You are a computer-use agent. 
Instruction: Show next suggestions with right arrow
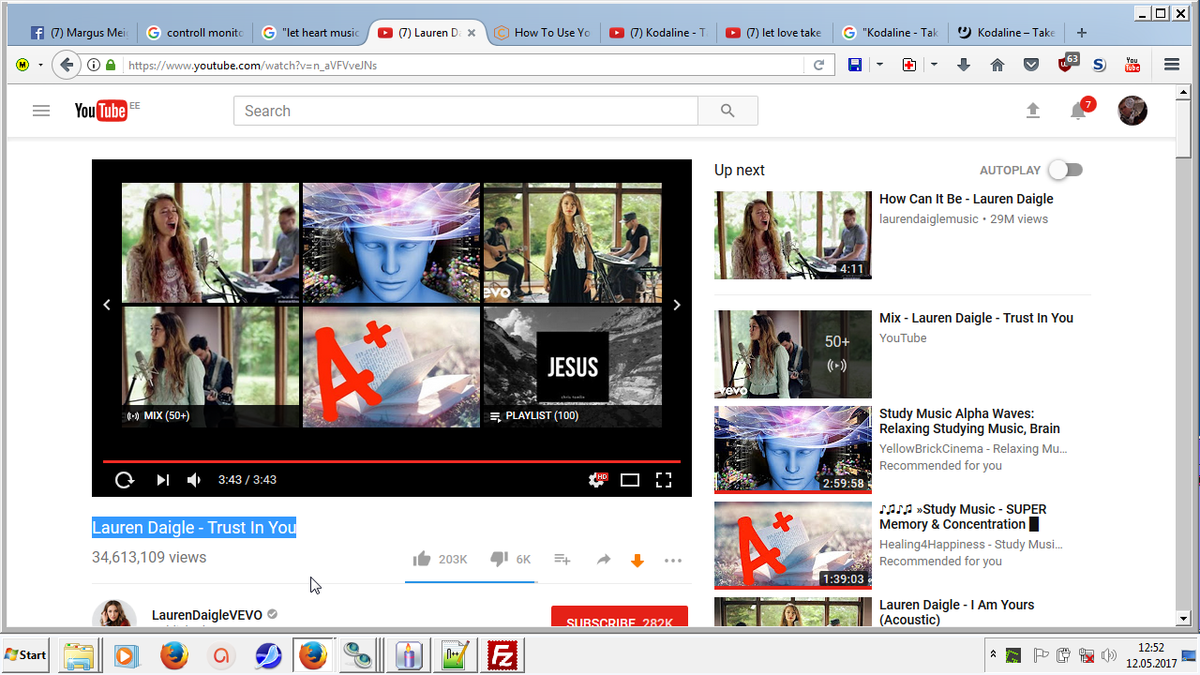pyautogui.click(x=677, y=305)
